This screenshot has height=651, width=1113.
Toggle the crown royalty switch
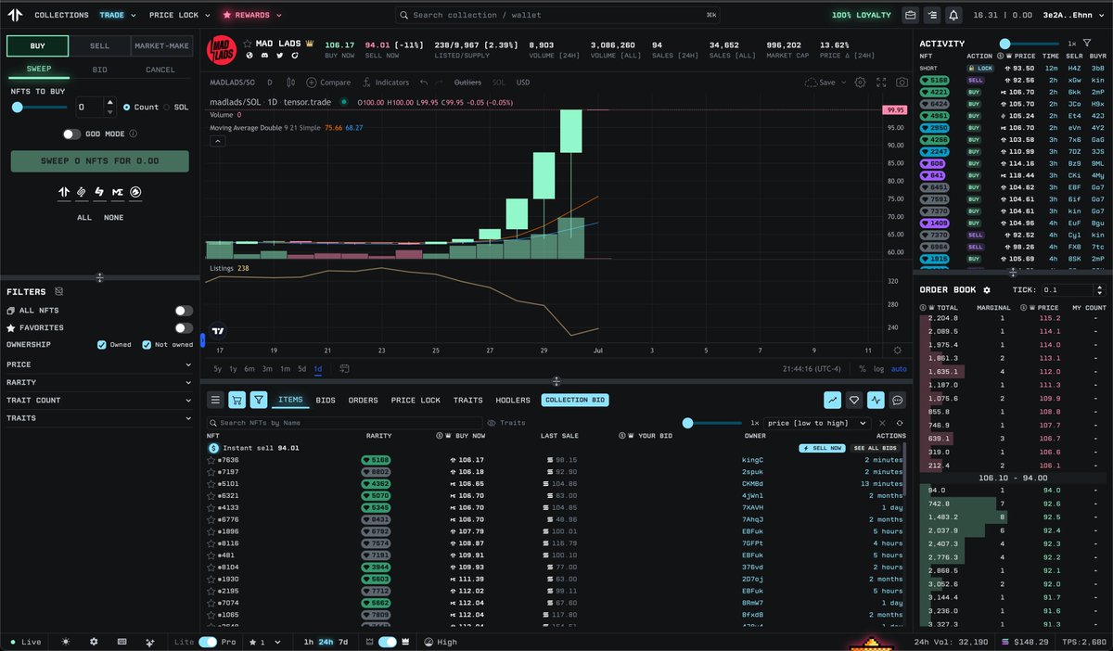387,642
